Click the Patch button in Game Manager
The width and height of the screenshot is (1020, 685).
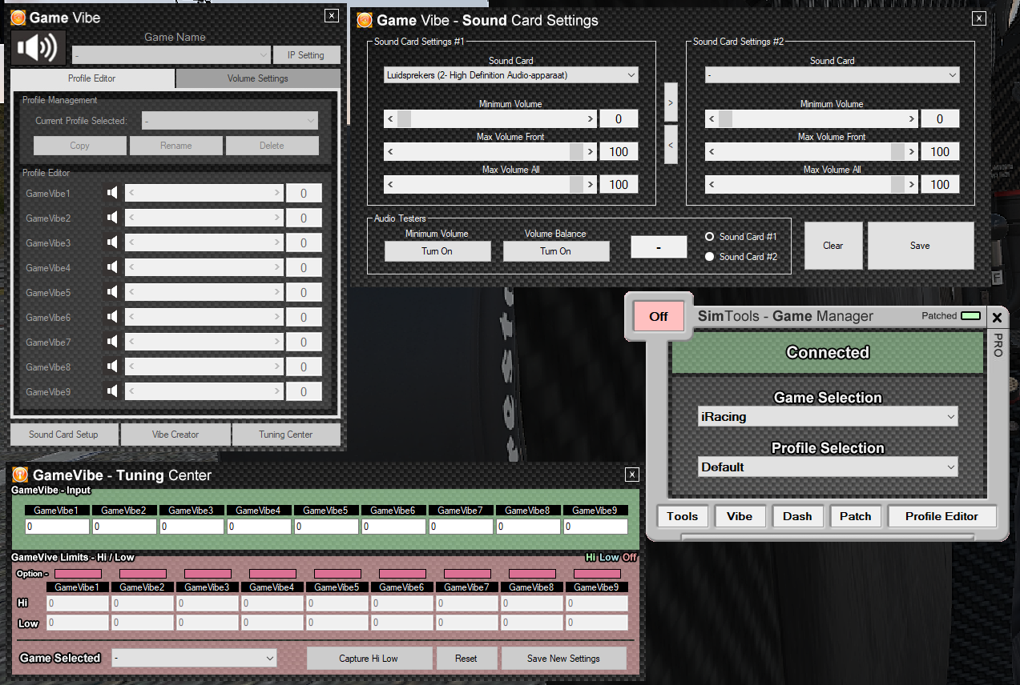[855, 516]
